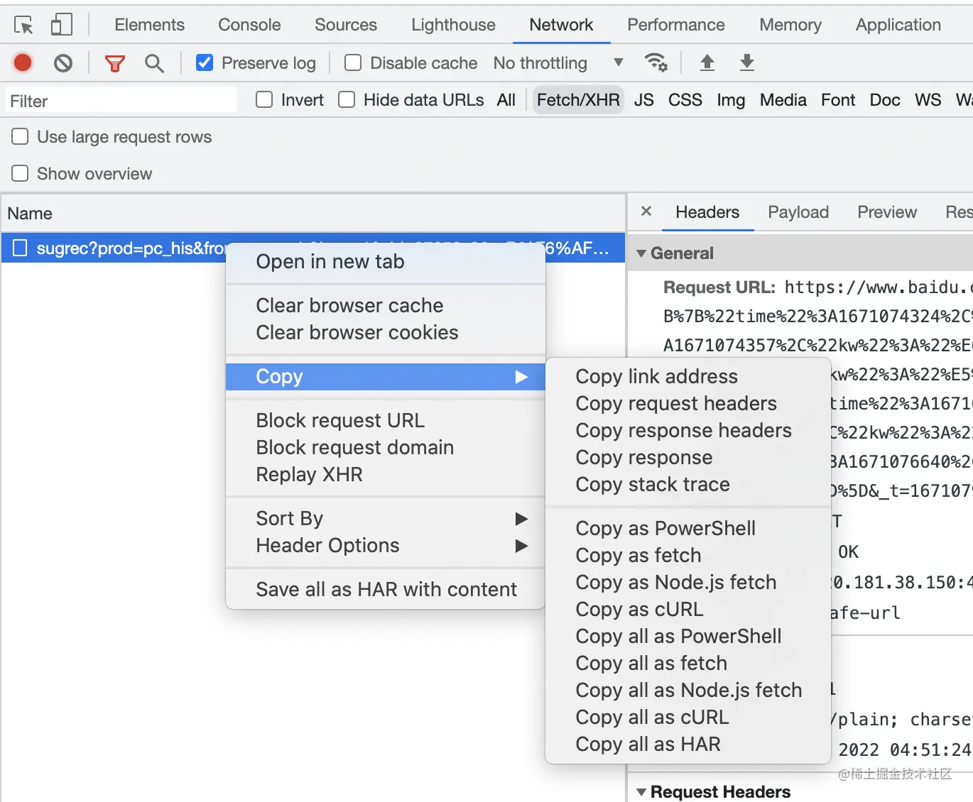
Task: Filter requests by Font
Action: tap(838, 100)
